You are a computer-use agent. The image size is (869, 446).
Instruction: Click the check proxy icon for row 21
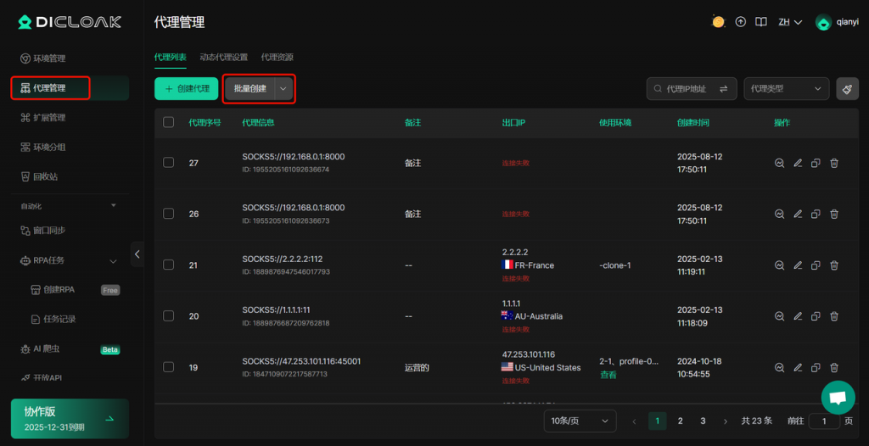[x=780, y=265]
